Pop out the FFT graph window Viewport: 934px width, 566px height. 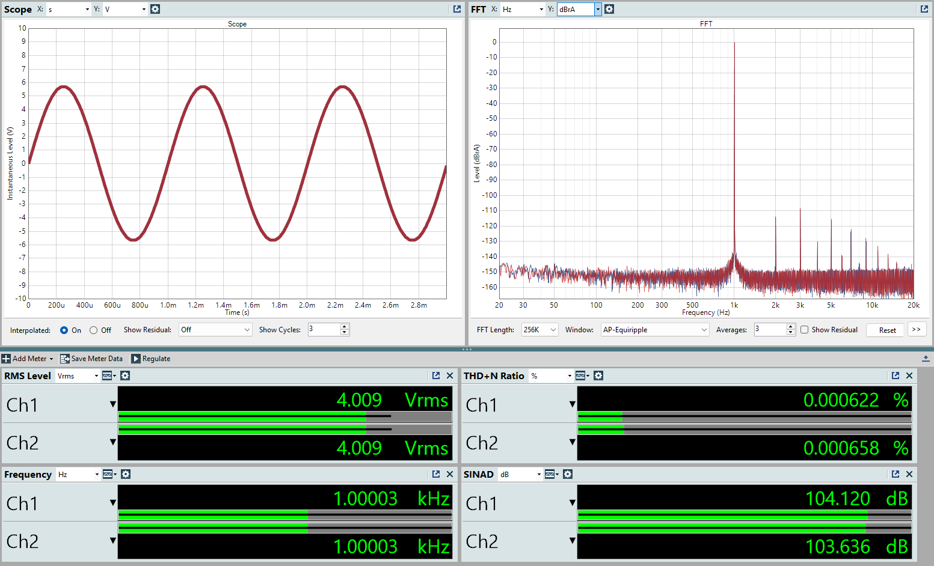click(924, 9)
